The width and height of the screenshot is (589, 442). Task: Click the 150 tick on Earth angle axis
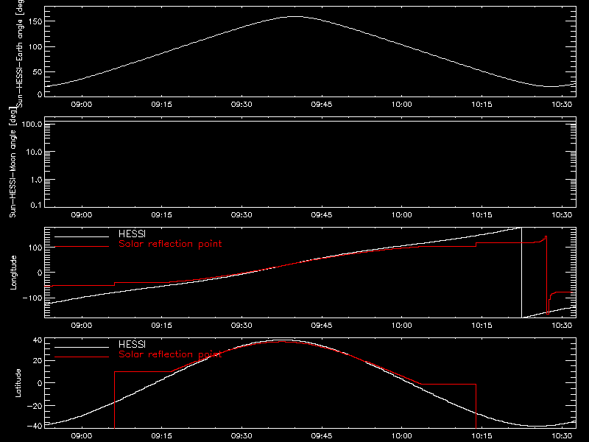(35, 21)
